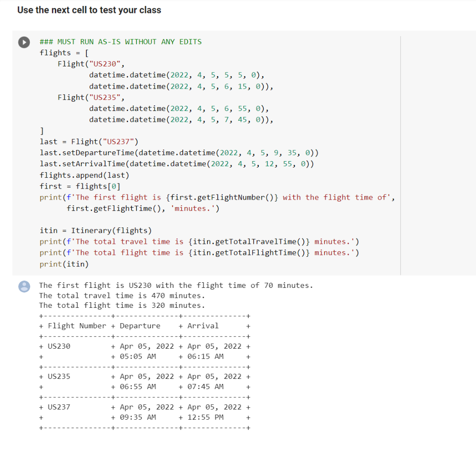
Task: Click the output line showing 70 minutes
Action: tap(177, 285)
